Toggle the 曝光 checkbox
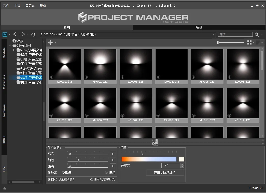266x193 pixels. 107,172
